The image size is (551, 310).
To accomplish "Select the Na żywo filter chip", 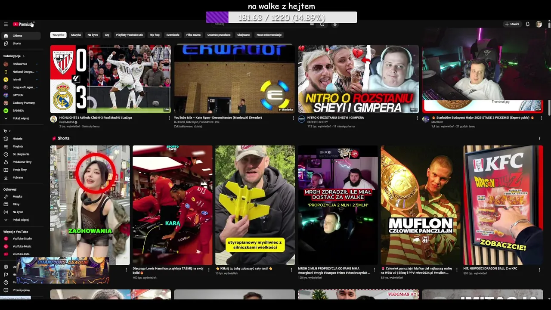I will click(x=93, y=35).
